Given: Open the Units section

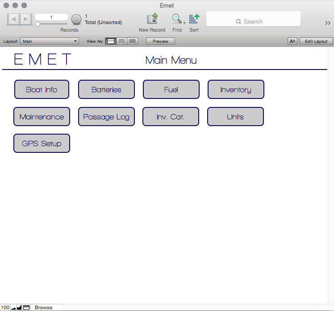Looking at the screenshot, I should click(x=236, y=117).
